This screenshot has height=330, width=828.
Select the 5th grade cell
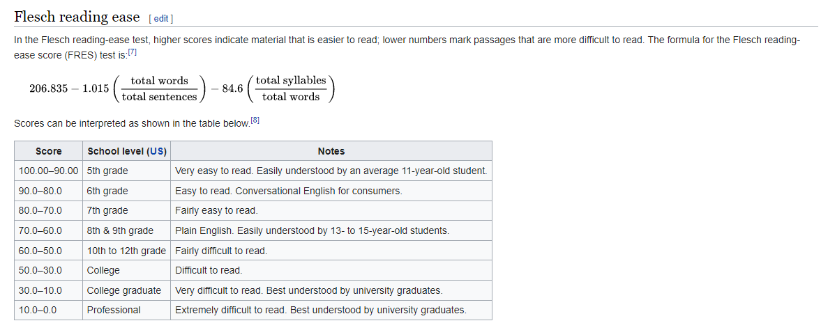[127, 171]
